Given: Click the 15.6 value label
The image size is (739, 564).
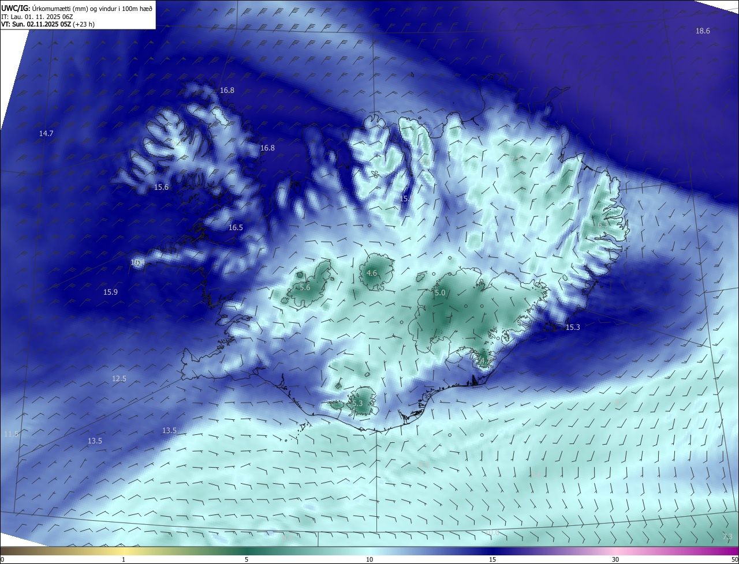Looking at the screenshot, I should (162, 187).
